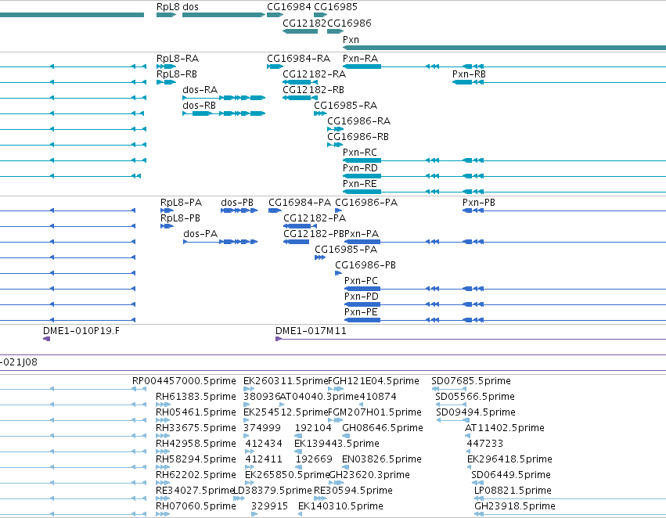This screenshot has width=666, height=518.
Task: Select transcript Pxn-RA label
Action: coord(360,58)
